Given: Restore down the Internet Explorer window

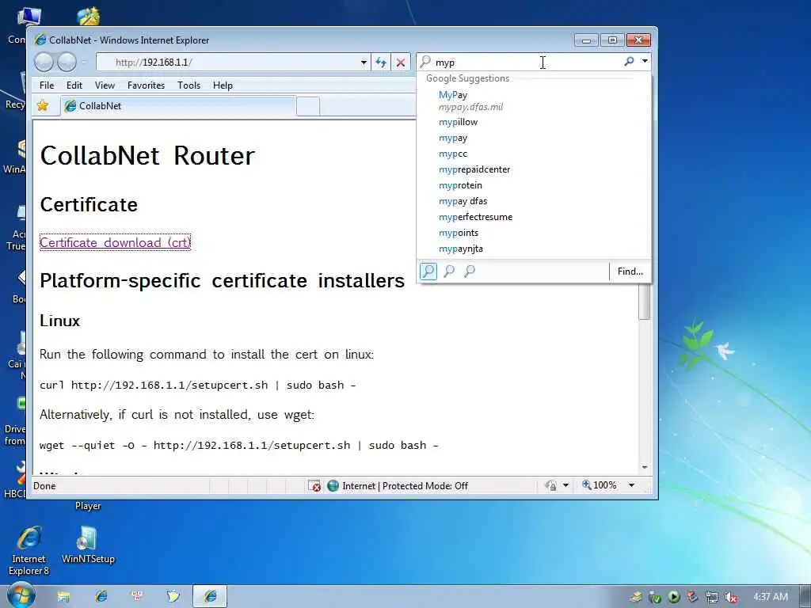Looking at the screenshot, I should pyautogui.click(x=612, y=40).
